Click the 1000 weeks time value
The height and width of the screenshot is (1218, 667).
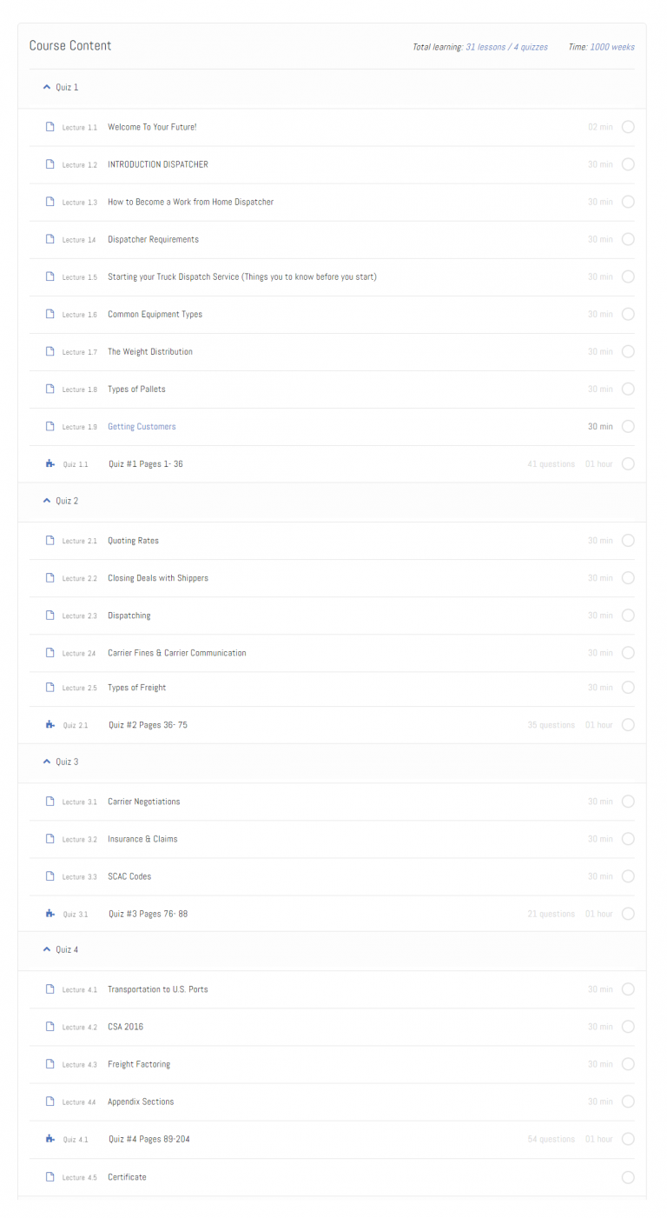[x=611, y=47]
